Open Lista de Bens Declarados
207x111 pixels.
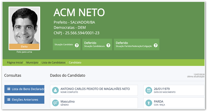click(x=26, y=89)
